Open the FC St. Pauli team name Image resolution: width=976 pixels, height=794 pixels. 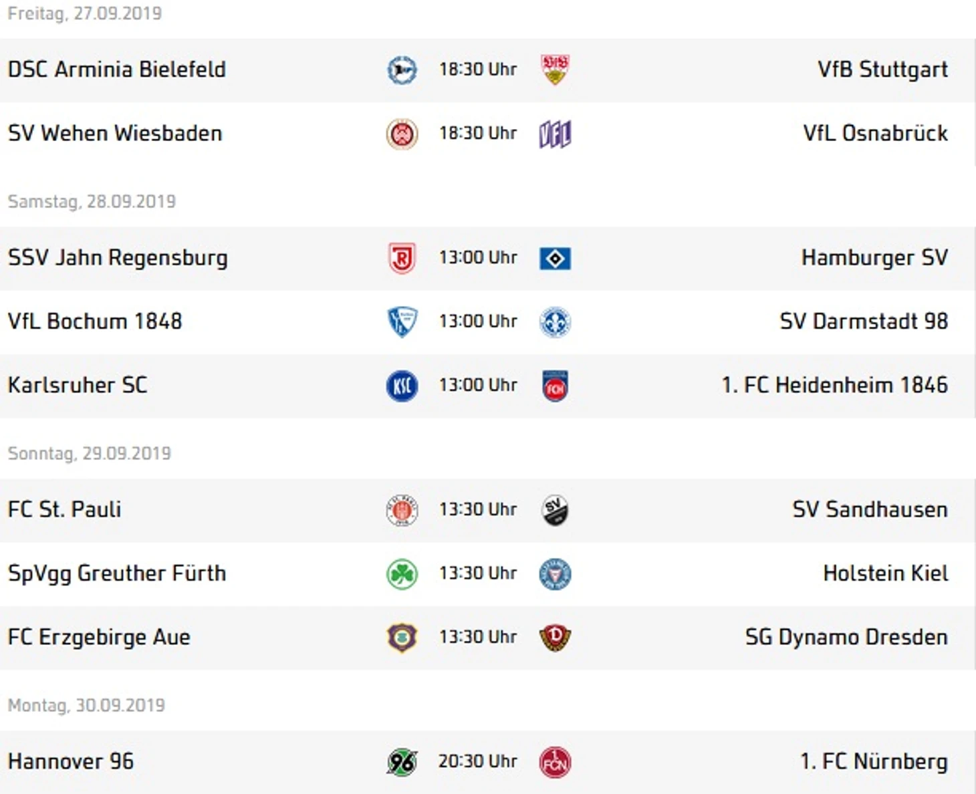[64, 509]
